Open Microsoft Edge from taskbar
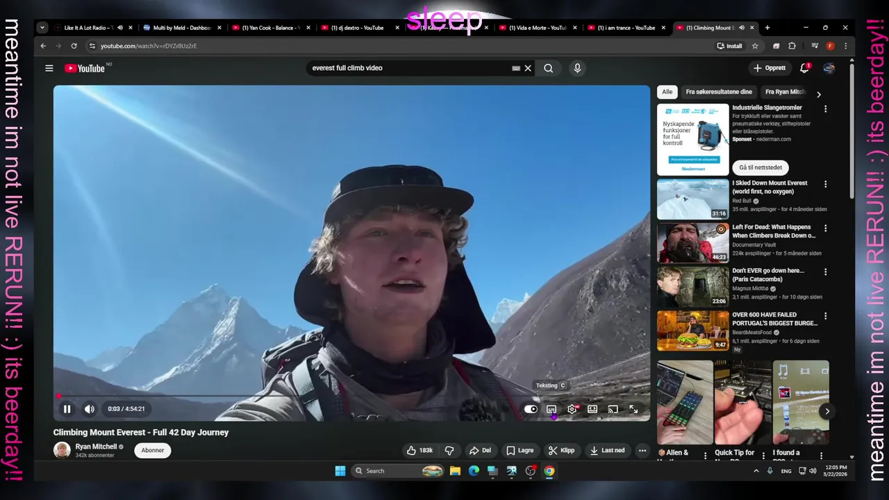Image resolution: width=889 pixels, height=500 pixels. click(474, 471)
